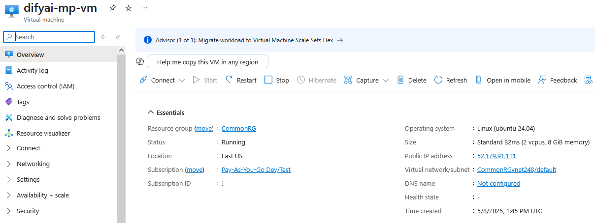The width and height of the screenshot is (595, 223).
Task: Click the search box in sidebar
Action: click(x=49, y=37)
